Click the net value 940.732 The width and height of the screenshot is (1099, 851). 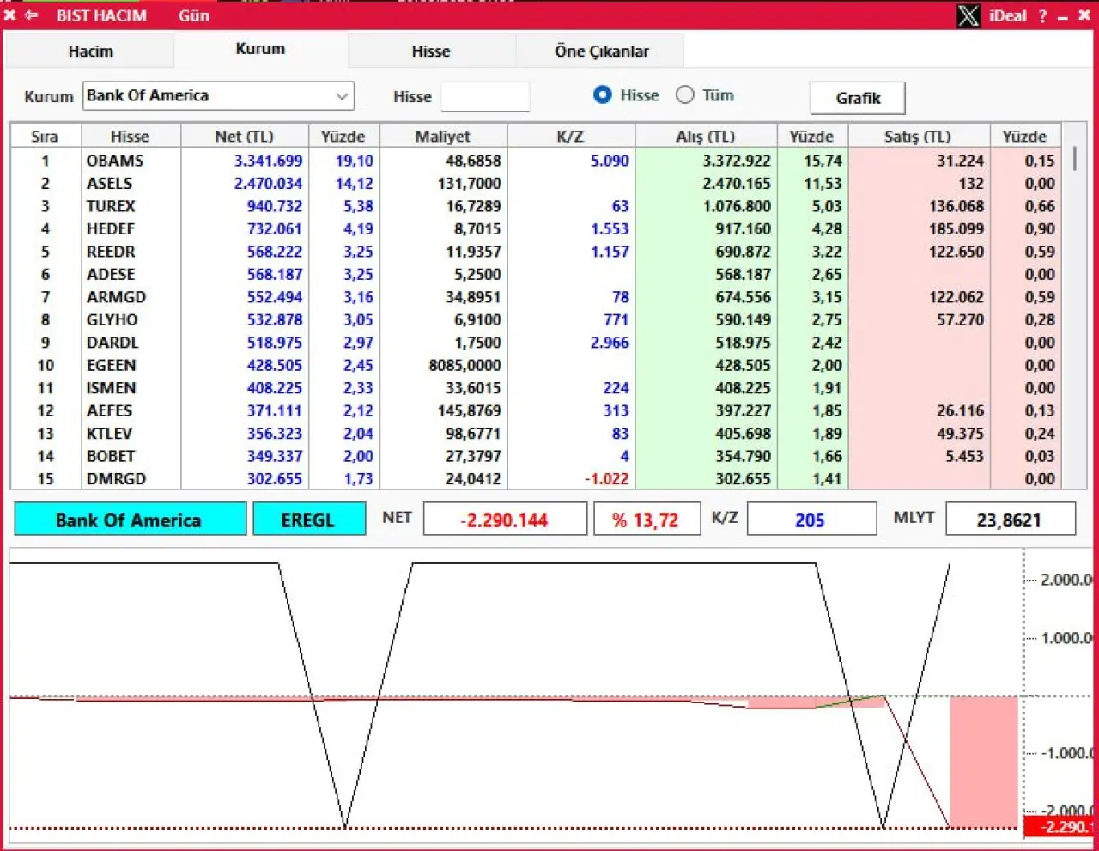[x=275, y=206]
